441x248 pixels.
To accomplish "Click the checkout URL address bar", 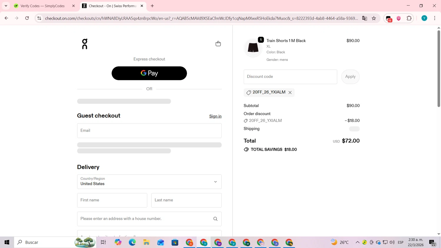I will (x=201, y=18).
